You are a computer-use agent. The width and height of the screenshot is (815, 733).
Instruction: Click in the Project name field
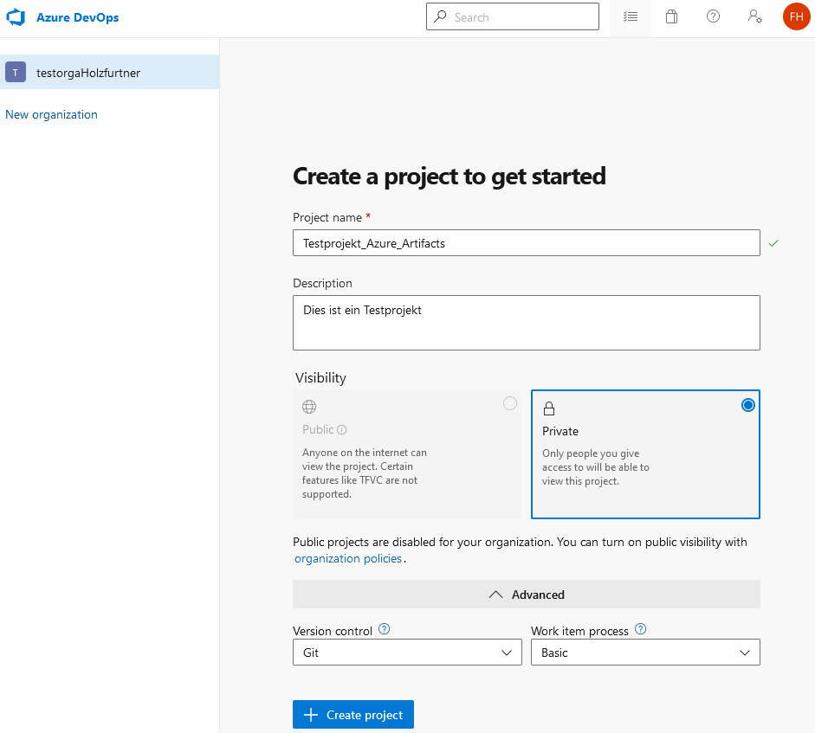tap(526, 243)
